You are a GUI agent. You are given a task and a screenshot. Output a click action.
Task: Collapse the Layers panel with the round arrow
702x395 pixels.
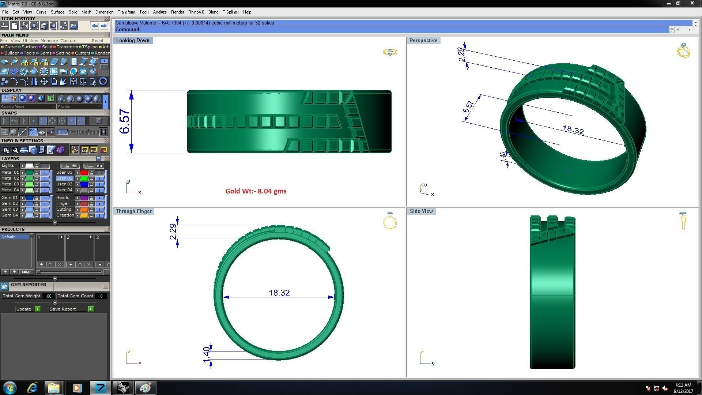(55, 223)
